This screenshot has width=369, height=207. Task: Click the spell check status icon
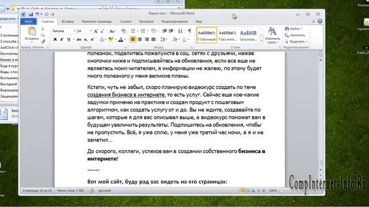(92, 190)
